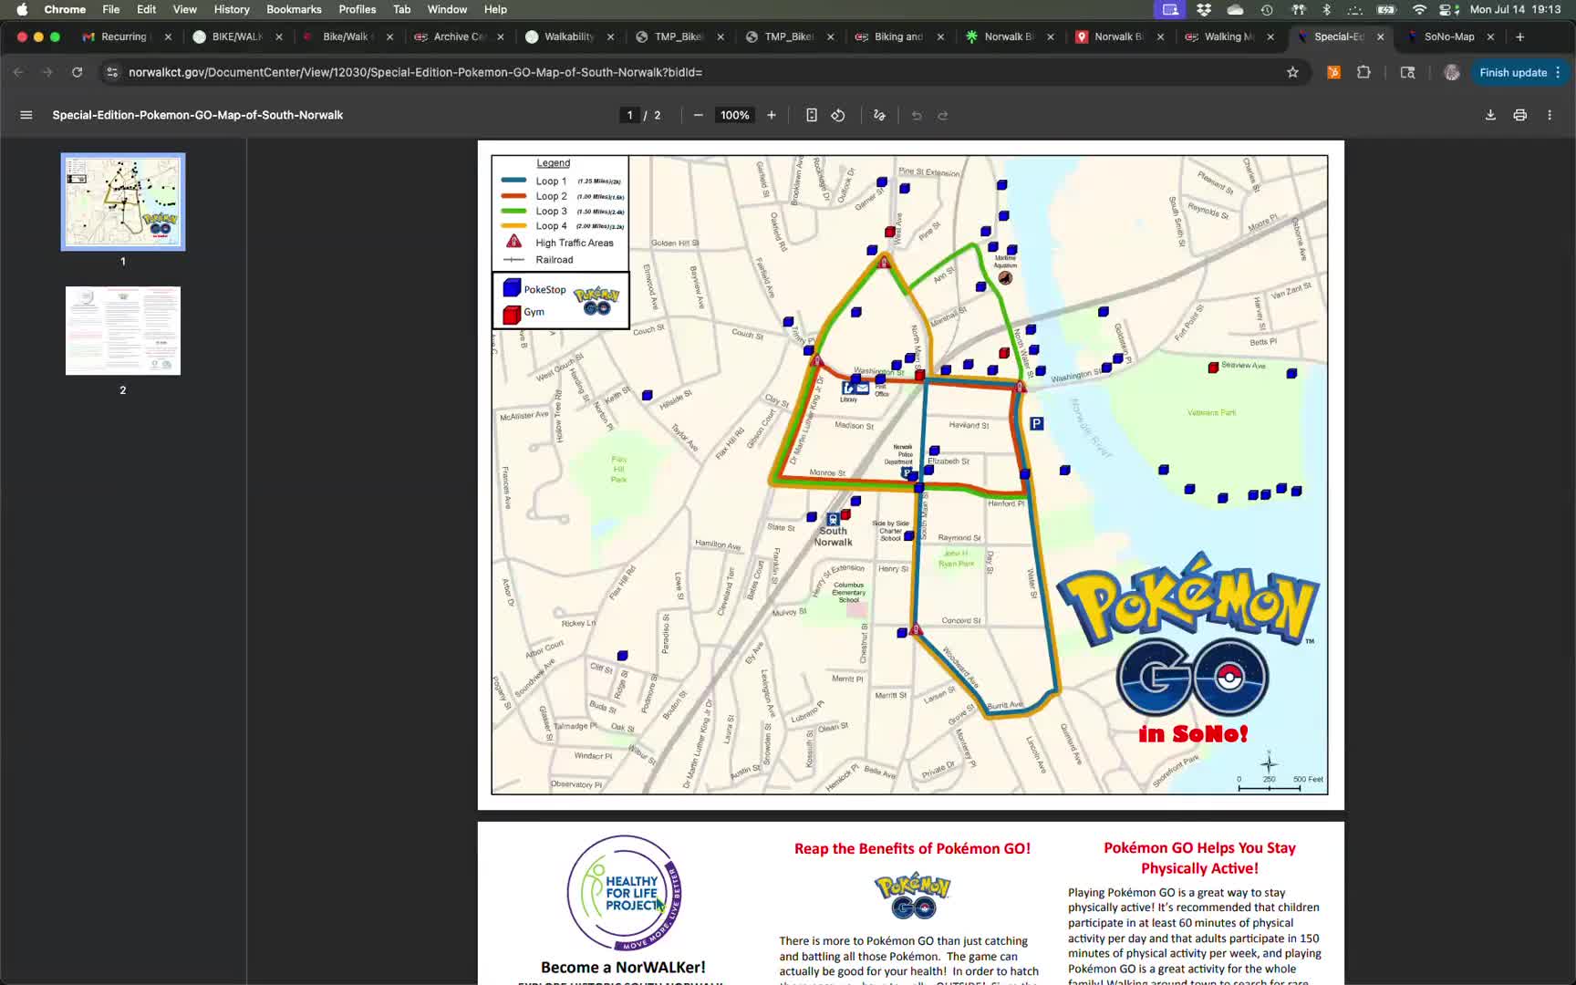1576x985 pixels.
Task: Print the PDF document
Action: point(1519,115)
